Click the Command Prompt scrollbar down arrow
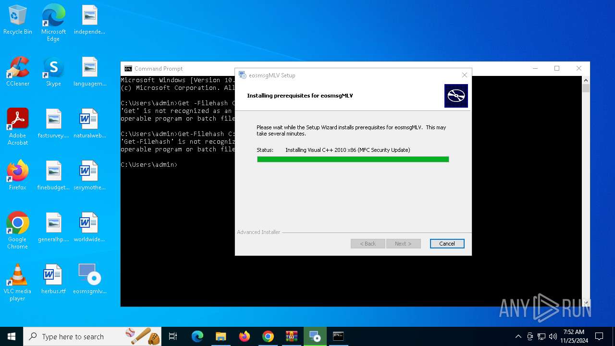This screenshot has height=346, width=615. point(586,302)
